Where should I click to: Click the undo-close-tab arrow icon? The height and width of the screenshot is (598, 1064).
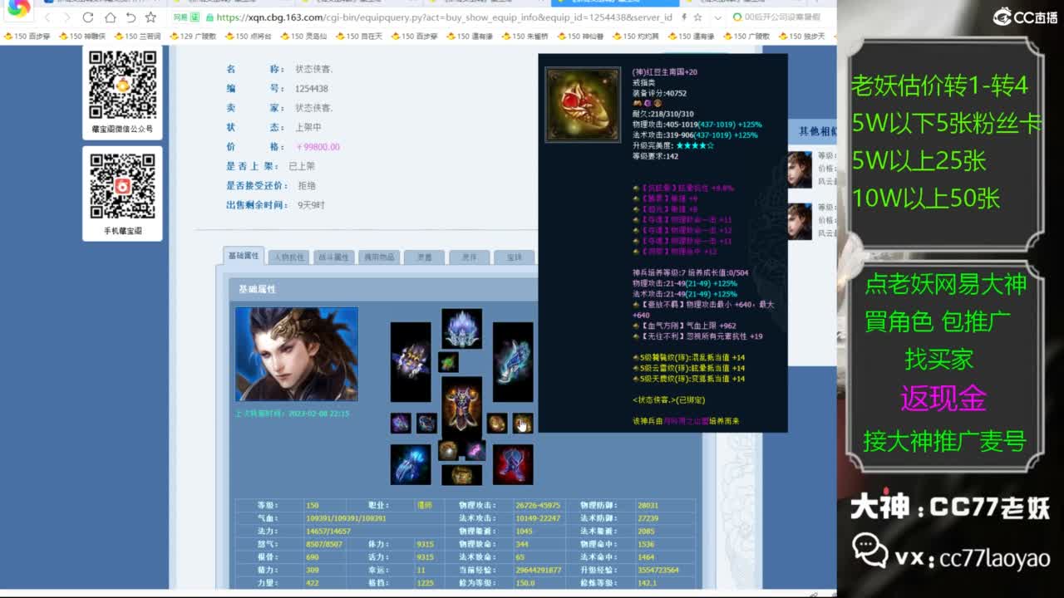[x=131, y=17]
